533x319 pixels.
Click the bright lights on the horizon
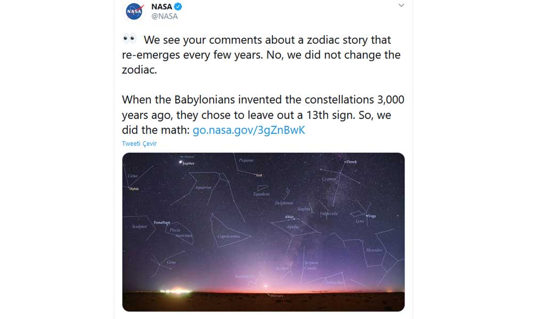pos(171,291)
